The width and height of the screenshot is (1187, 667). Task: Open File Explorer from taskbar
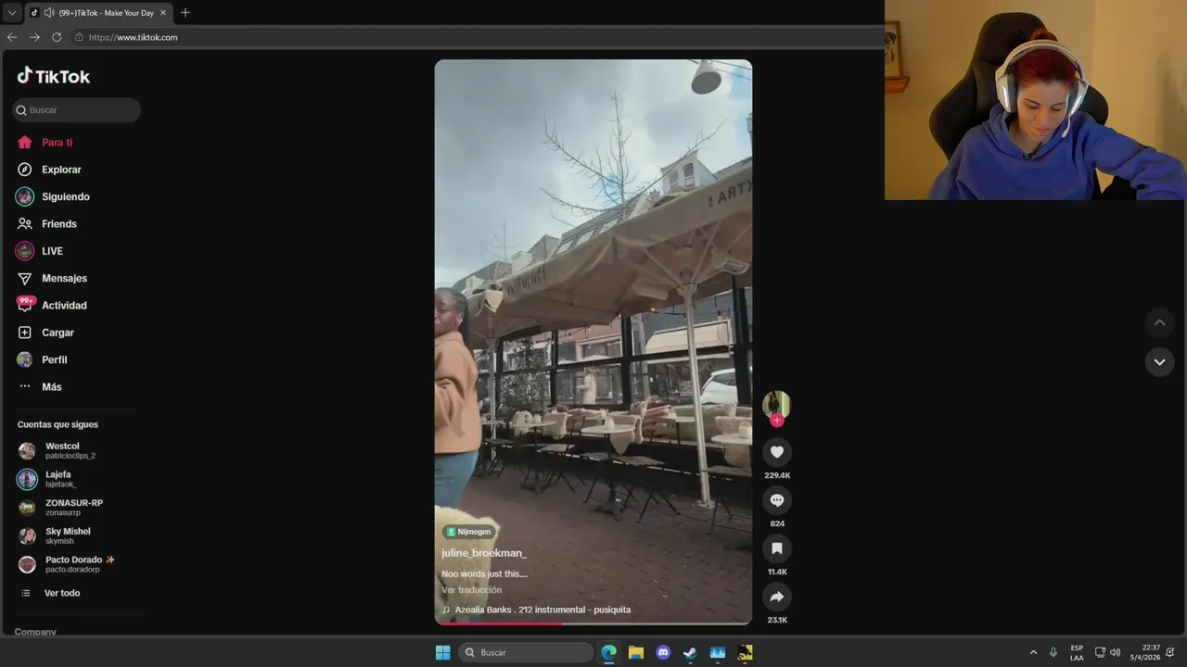(x=635, y=652)
